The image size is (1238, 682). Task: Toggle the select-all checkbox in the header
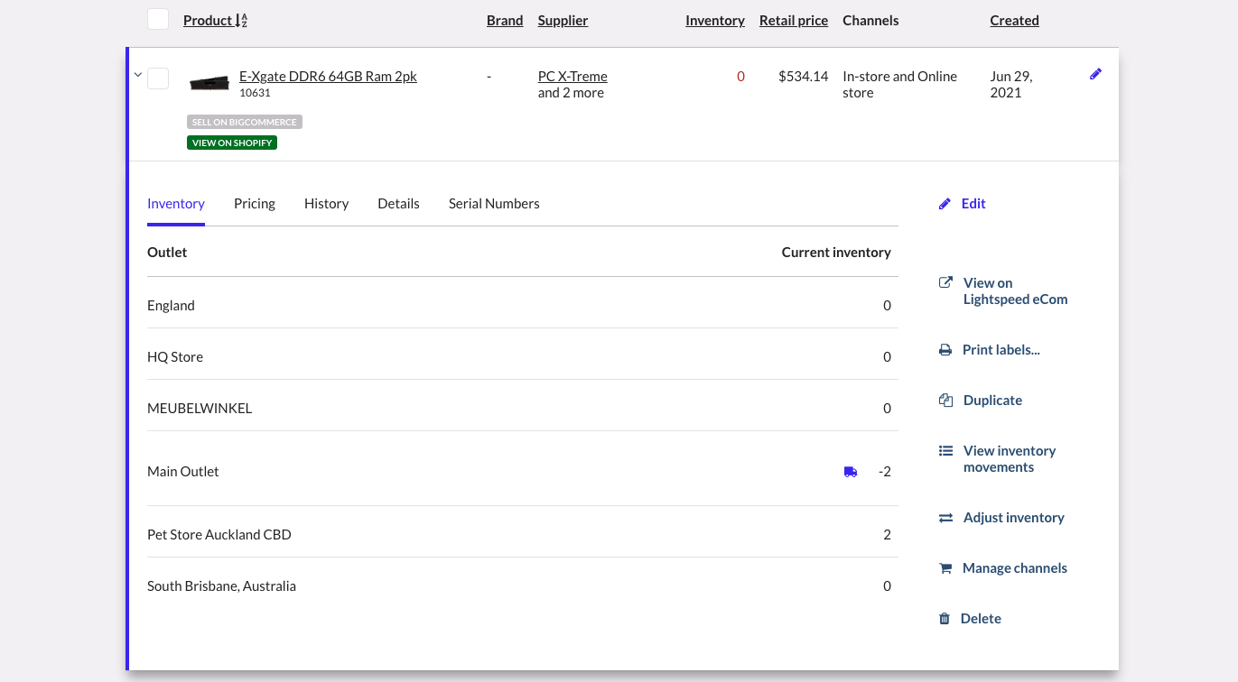coord(157,18)
